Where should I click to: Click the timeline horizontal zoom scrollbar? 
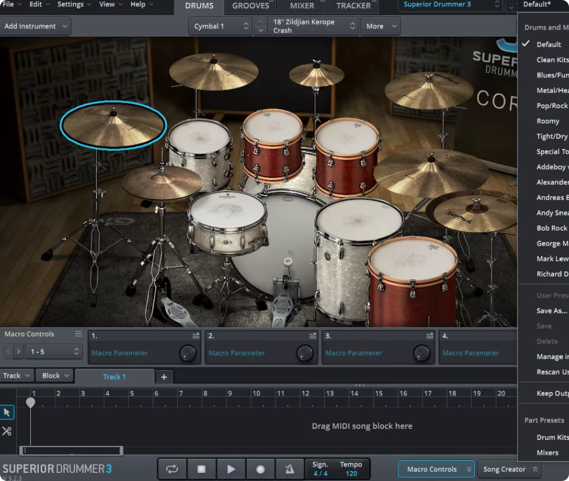coord(71,451)
